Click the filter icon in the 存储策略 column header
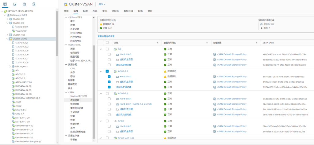Viewport: 314px width, 145px height. click(256, 43)
